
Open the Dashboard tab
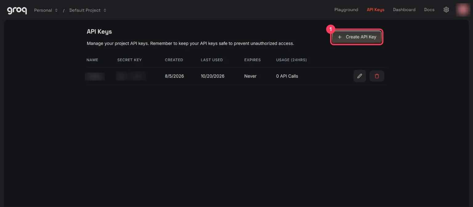(404, 10)
